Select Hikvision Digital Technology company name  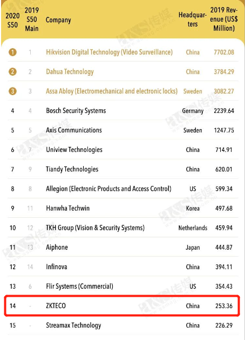click(110, 52)
